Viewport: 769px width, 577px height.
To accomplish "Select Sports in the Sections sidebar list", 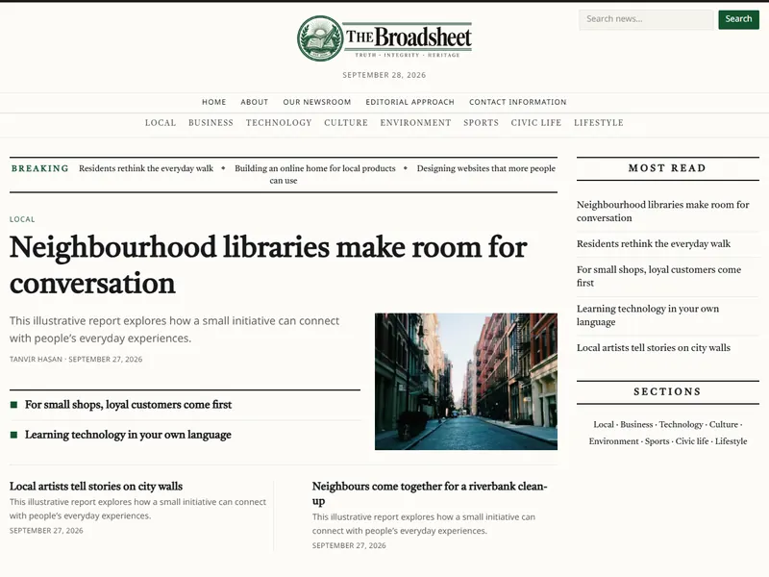I will pyautogui.click(x=657, y=441).
